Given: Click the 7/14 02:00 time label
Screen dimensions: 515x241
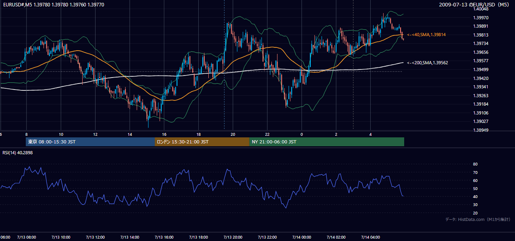Looking at the screenshot, I should pyautogui.click(x=336, y=237).
